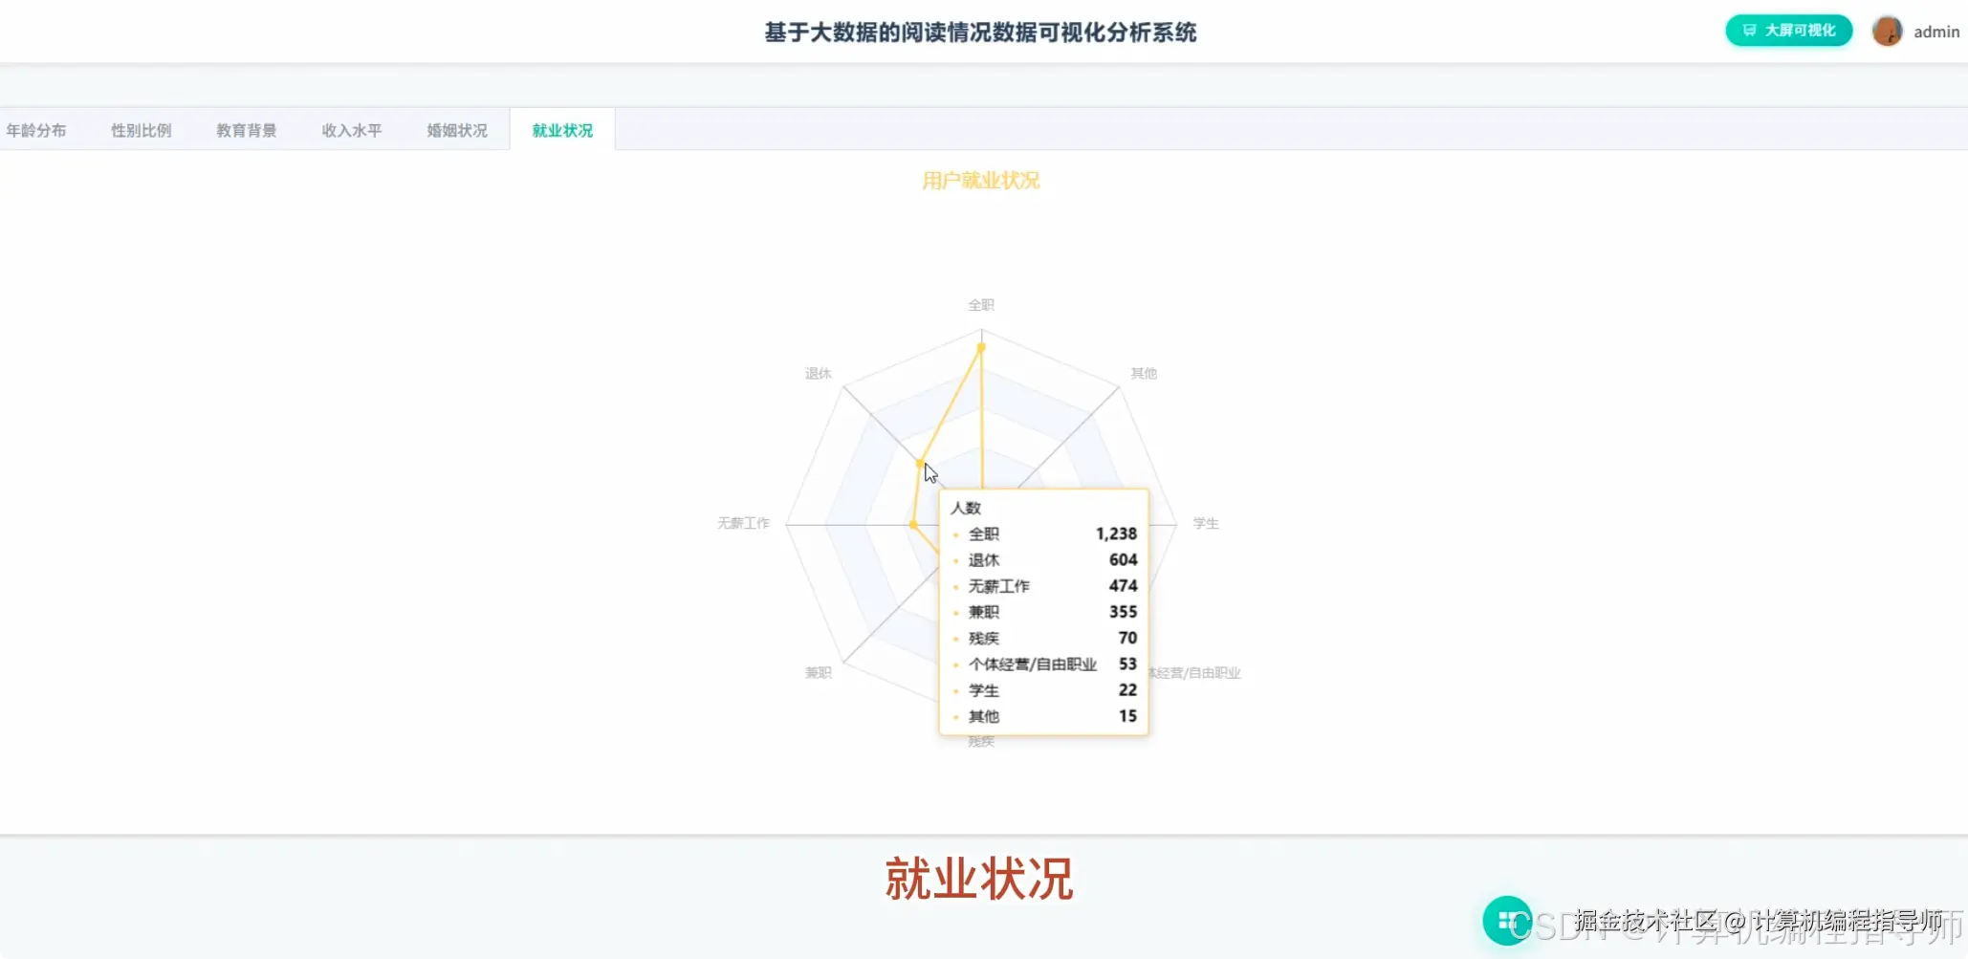Click the 无薪工作 axis label
Image resolution: width=1968 pixels, height=959 pixels.
[x=744, y=523]
